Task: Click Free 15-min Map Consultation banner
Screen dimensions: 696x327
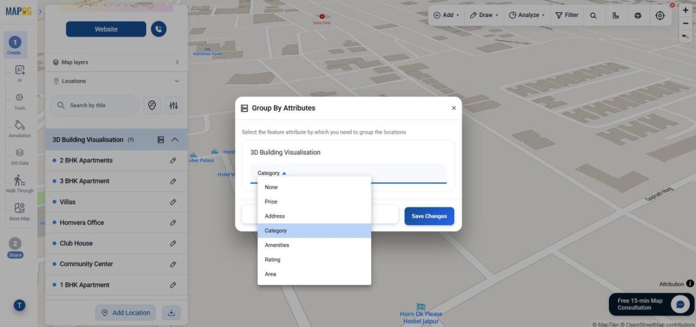Action: point(651,304)
